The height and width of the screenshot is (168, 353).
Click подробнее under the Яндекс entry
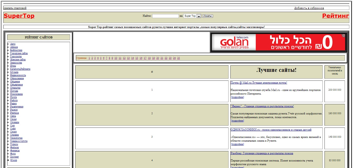pos(237,121)
